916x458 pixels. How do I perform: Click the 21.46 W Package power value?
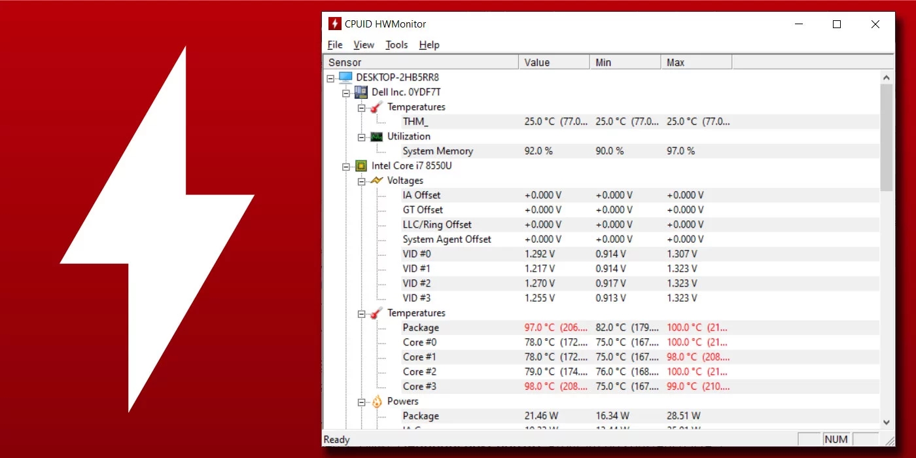[541, 416]
